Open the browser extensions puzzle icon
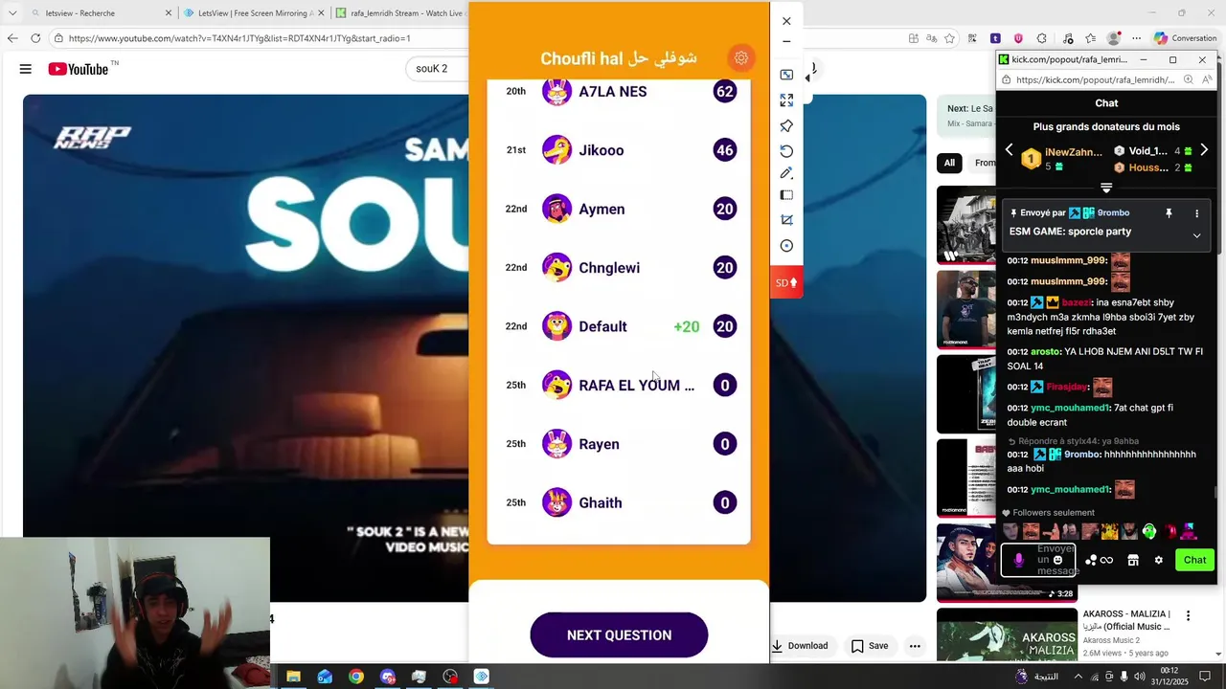1226x689 pixels. [1042, 38]
